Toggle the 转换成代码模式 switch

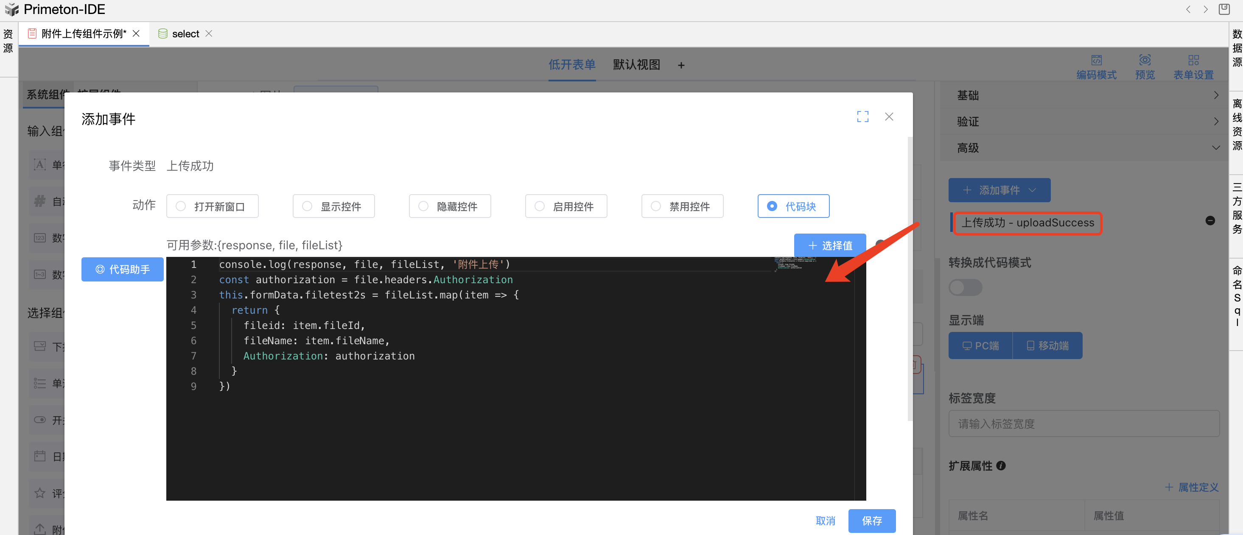pos(965,288)
